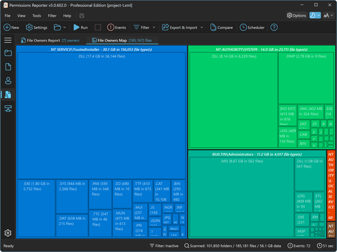Viewport: 337px width, 252px height.
Task: Open the Help menu
Action: (67, 16)
